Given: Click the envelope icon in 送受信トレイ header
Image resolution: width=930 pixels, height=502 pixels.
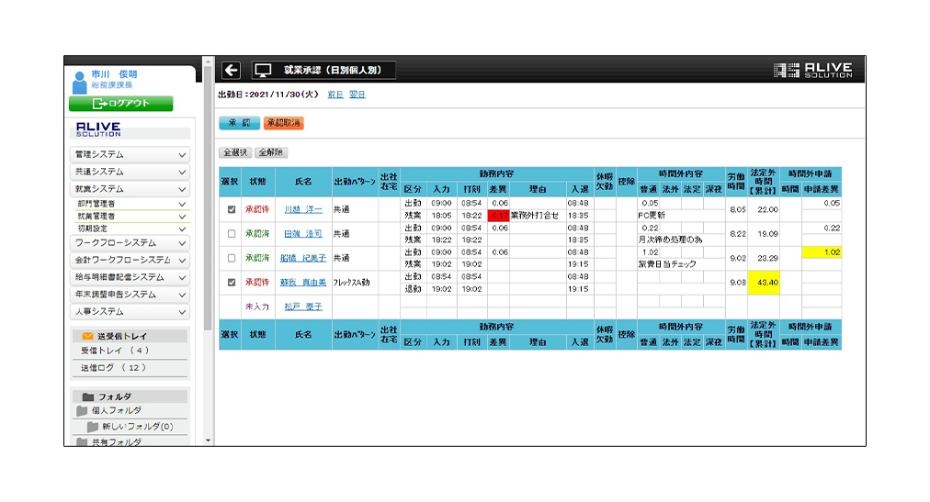Looking at the screenshot, I should tap(88, 336).
